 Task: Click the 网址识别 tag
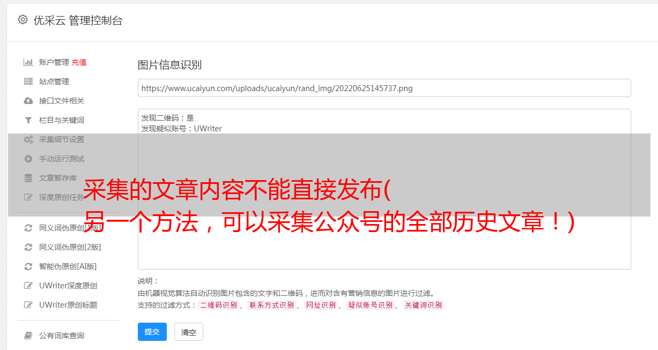pyautogui.click(x=321, y=305)
